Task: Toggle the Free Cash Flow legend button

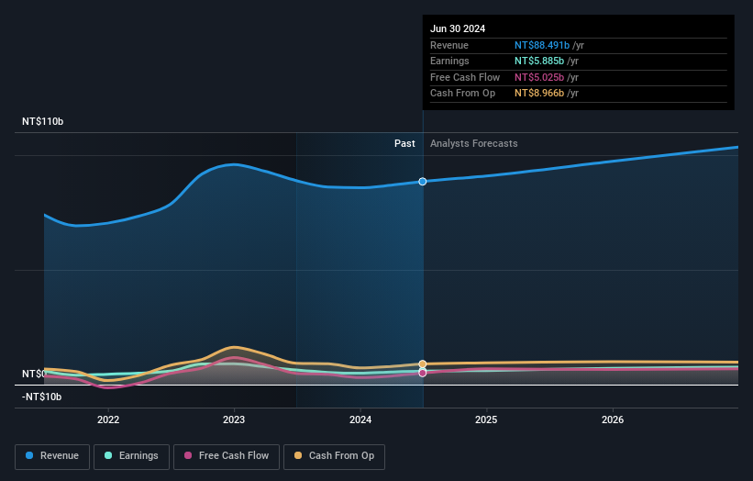Action: pyautogui.click(x=227, y=456)
